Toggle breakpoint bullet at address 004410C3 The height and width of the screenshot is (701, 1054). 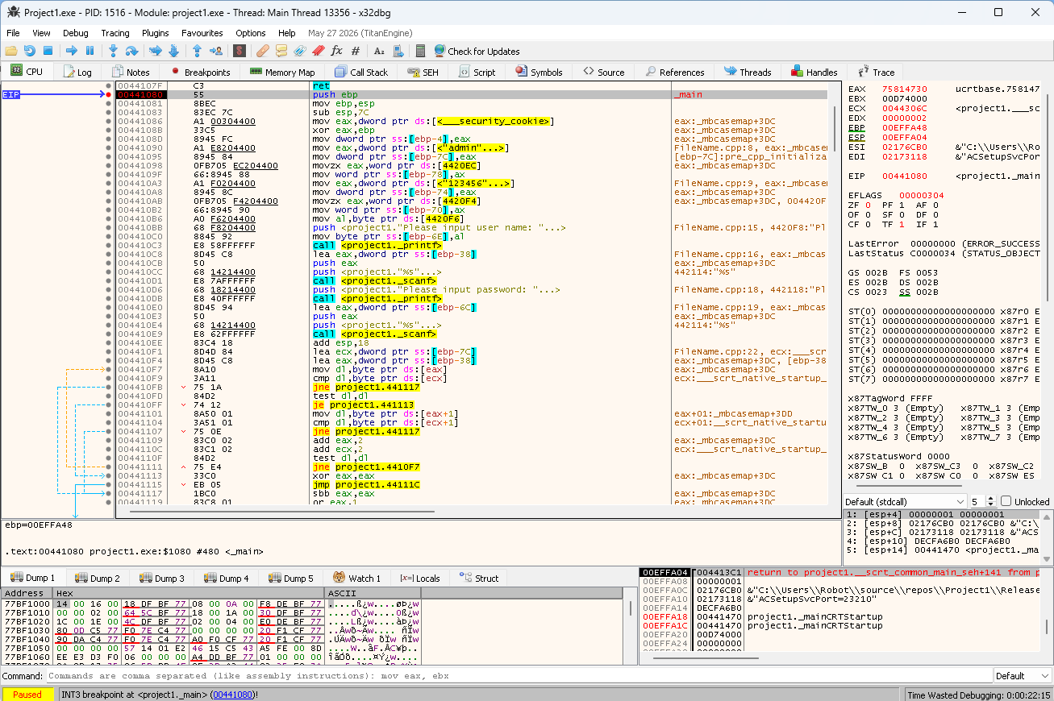[x=109, y=245]
